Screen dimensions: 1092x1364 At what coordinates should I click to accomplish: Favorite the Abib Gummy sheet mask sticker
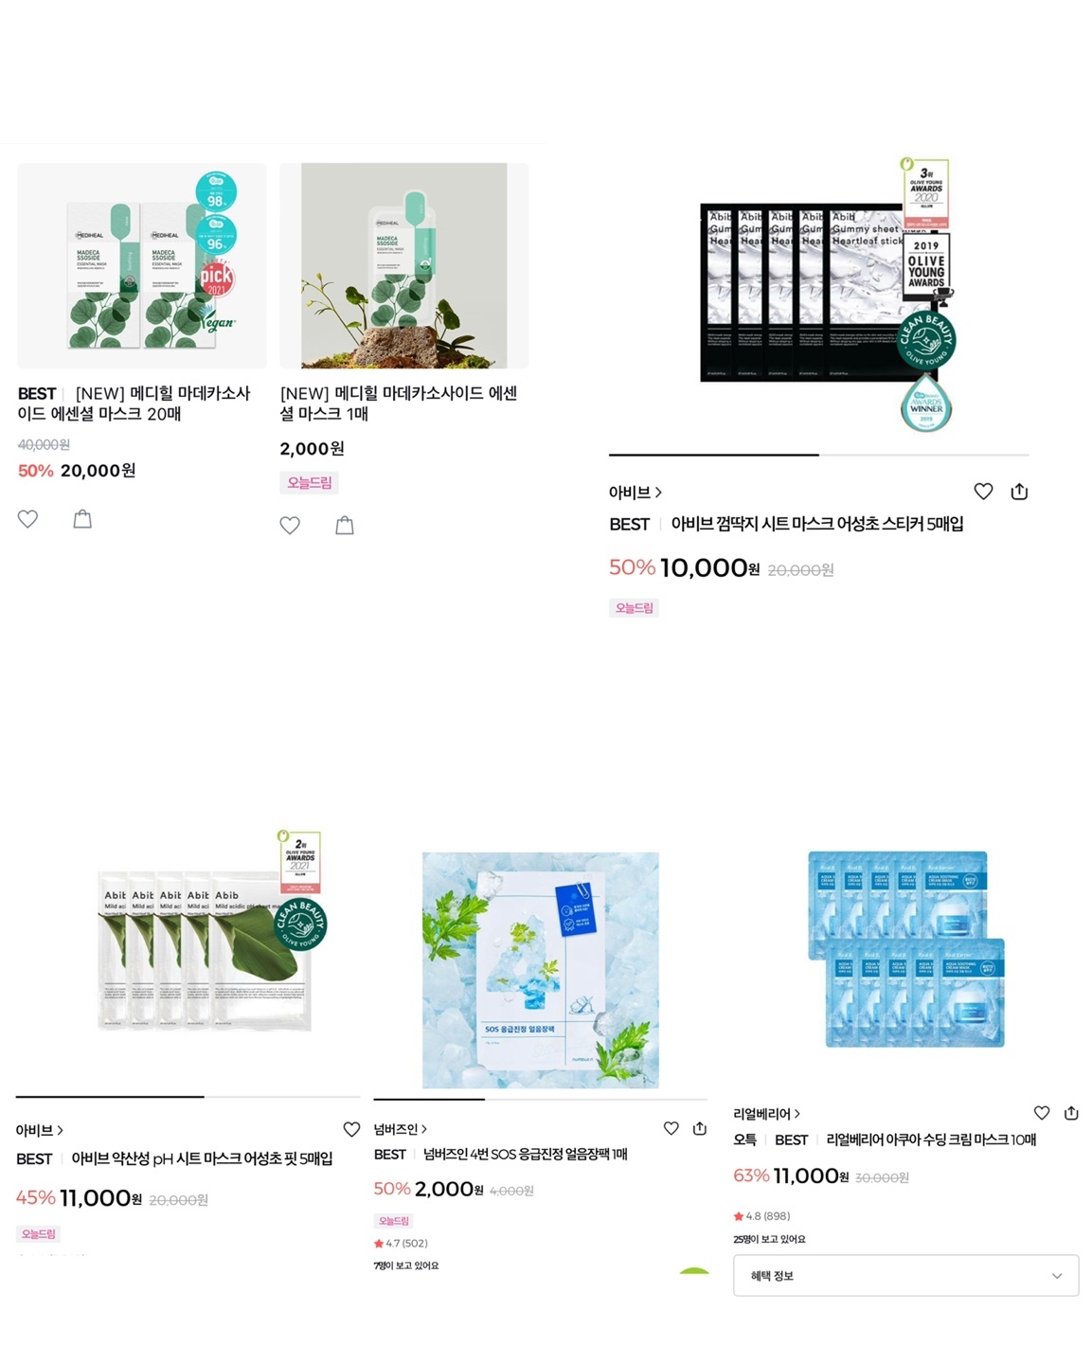983,491
